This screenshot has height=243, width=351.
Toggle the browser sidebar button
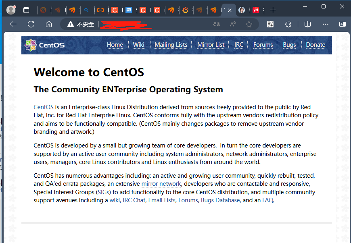click(343, 24)
